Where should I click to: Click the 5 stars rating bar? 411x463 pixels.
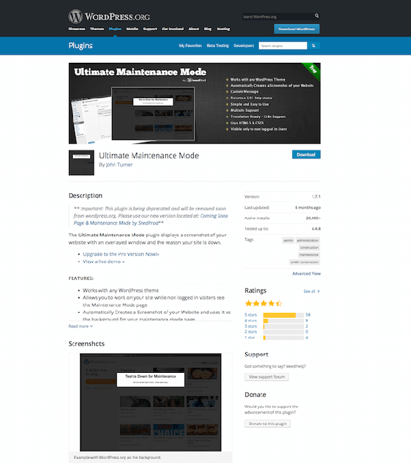(283, 315)
